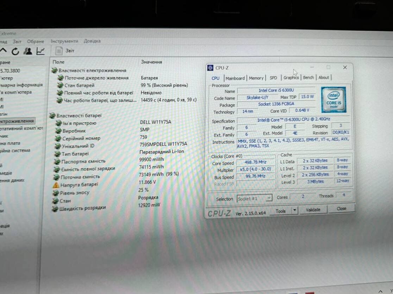Click the Значення column header

click(x=151, y=62)
